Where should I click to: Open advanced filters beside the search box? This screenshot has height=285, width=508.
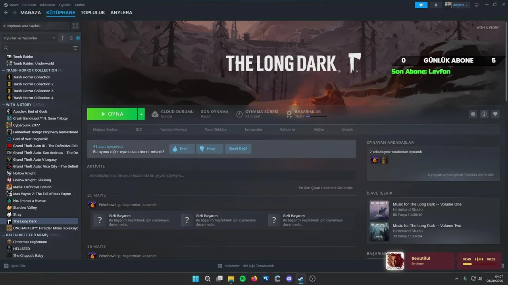pos(75,48)
